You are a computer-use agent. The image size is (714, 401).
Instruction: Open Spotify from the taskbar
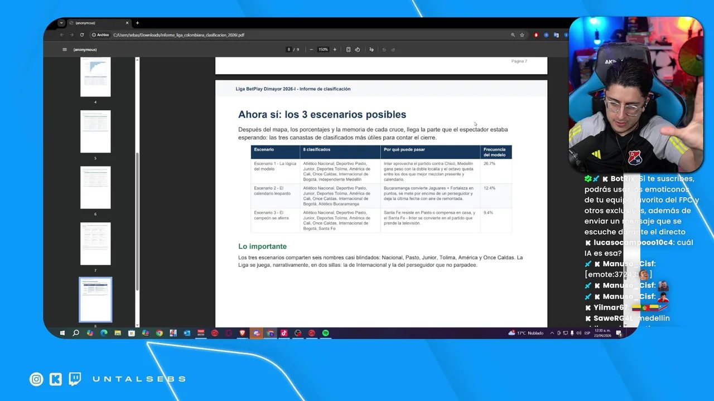pyautogui.click(x=325, y=333)
